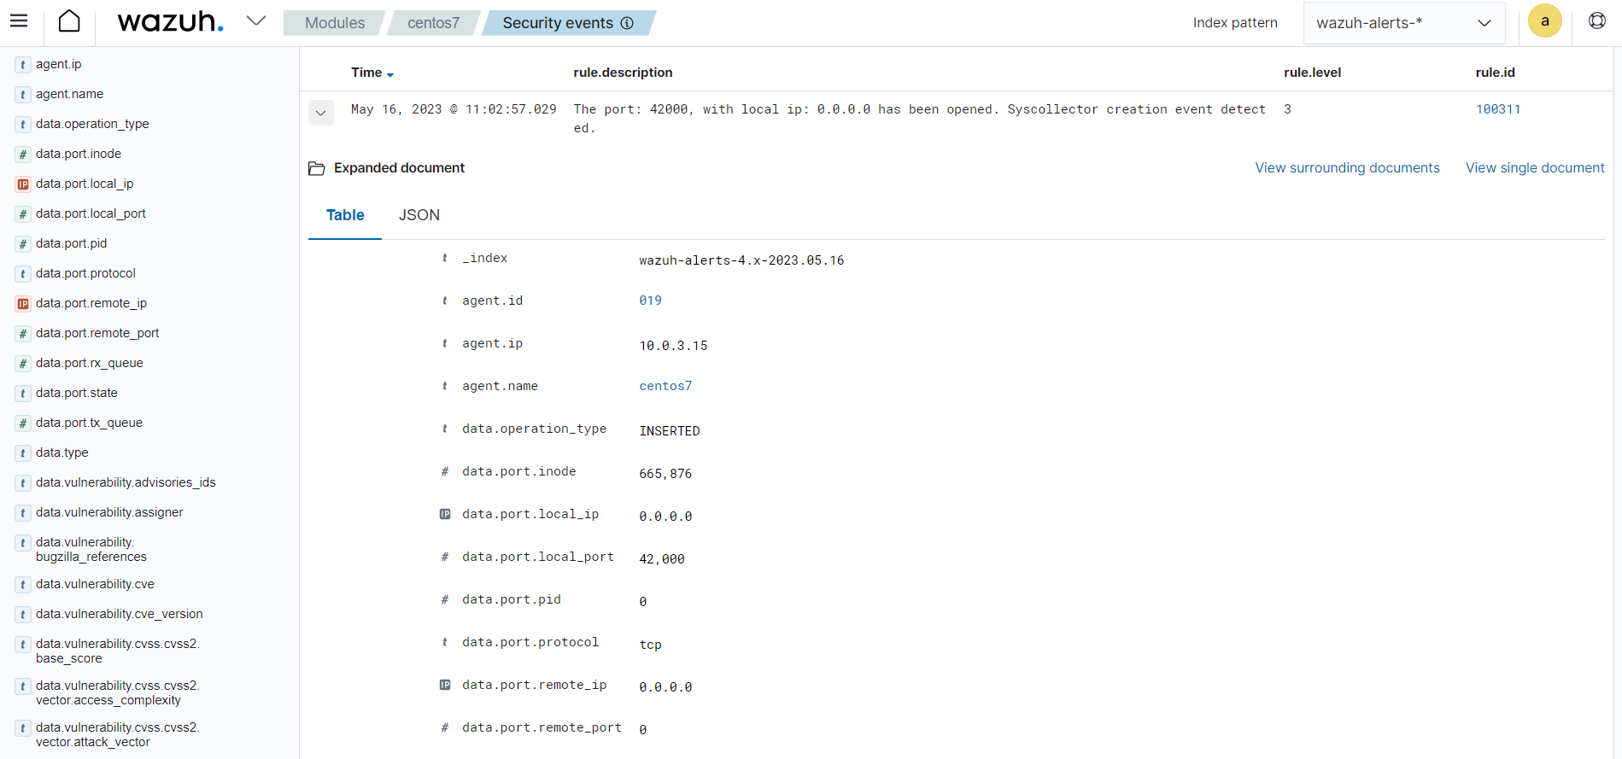Click the _index row value wazuh-alerts-4.x-2023.05.16

point(741,260)
